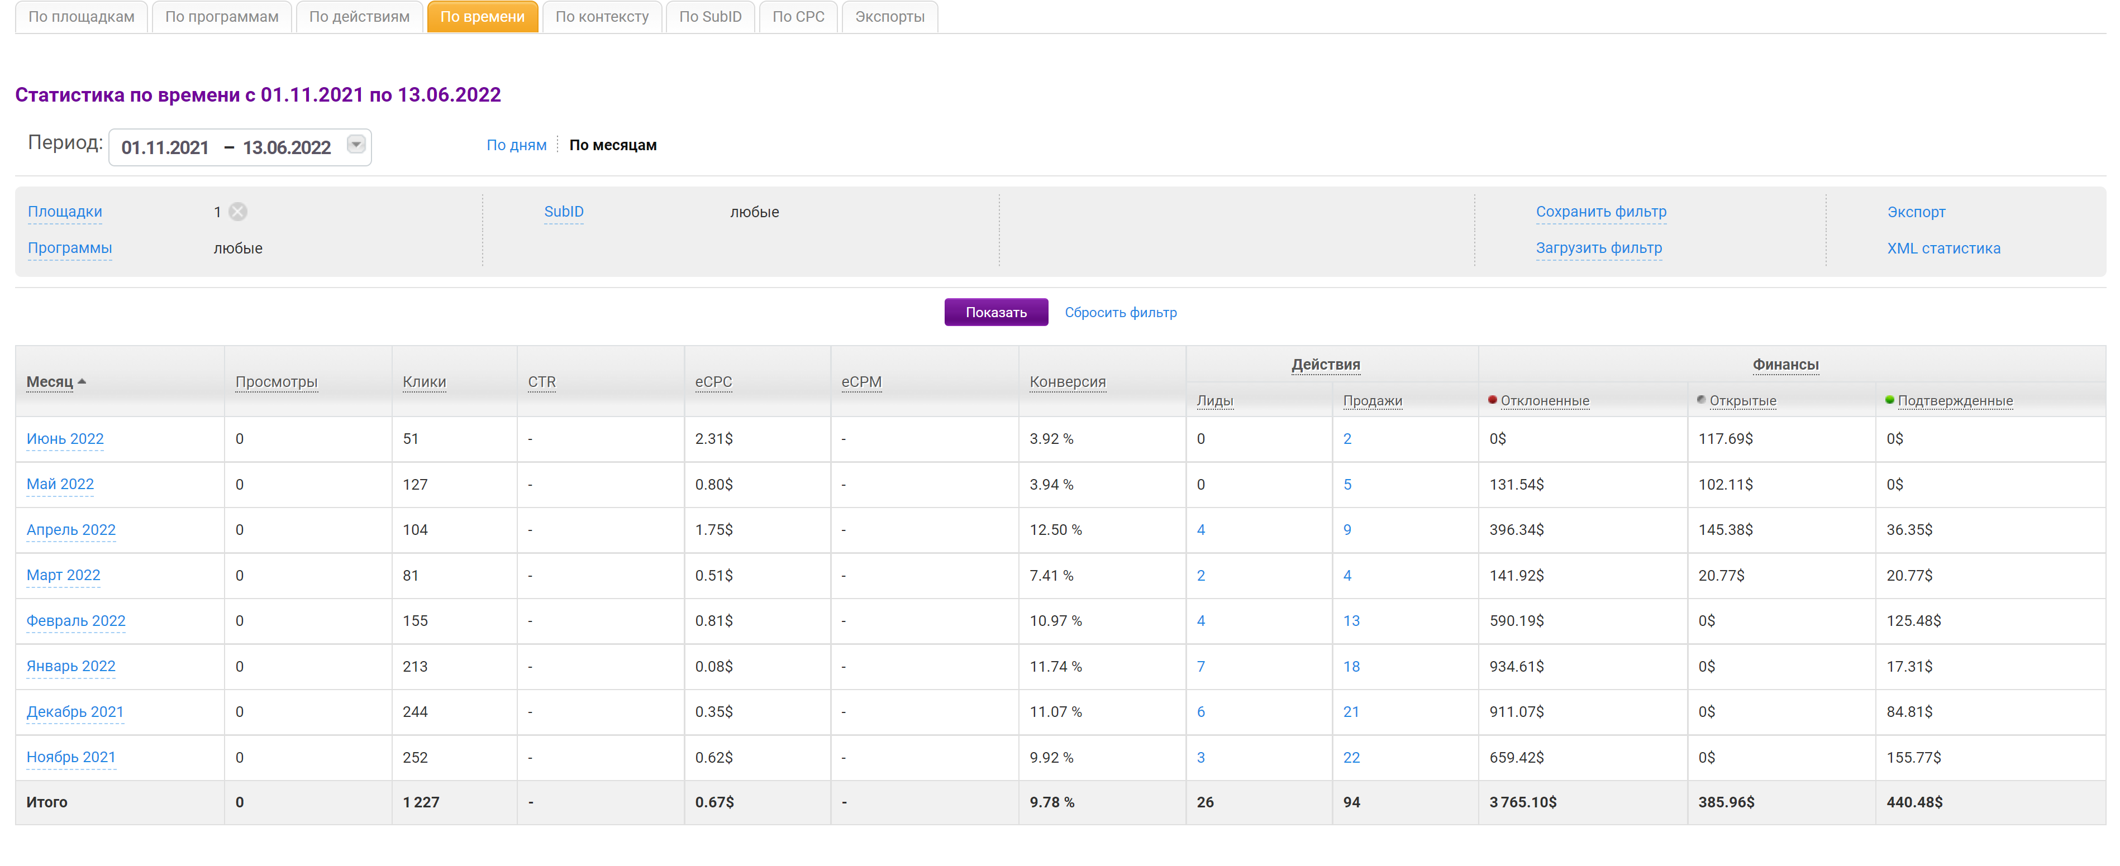
Task: Open the date period dropdown arrow
Action: click(355, 145)
